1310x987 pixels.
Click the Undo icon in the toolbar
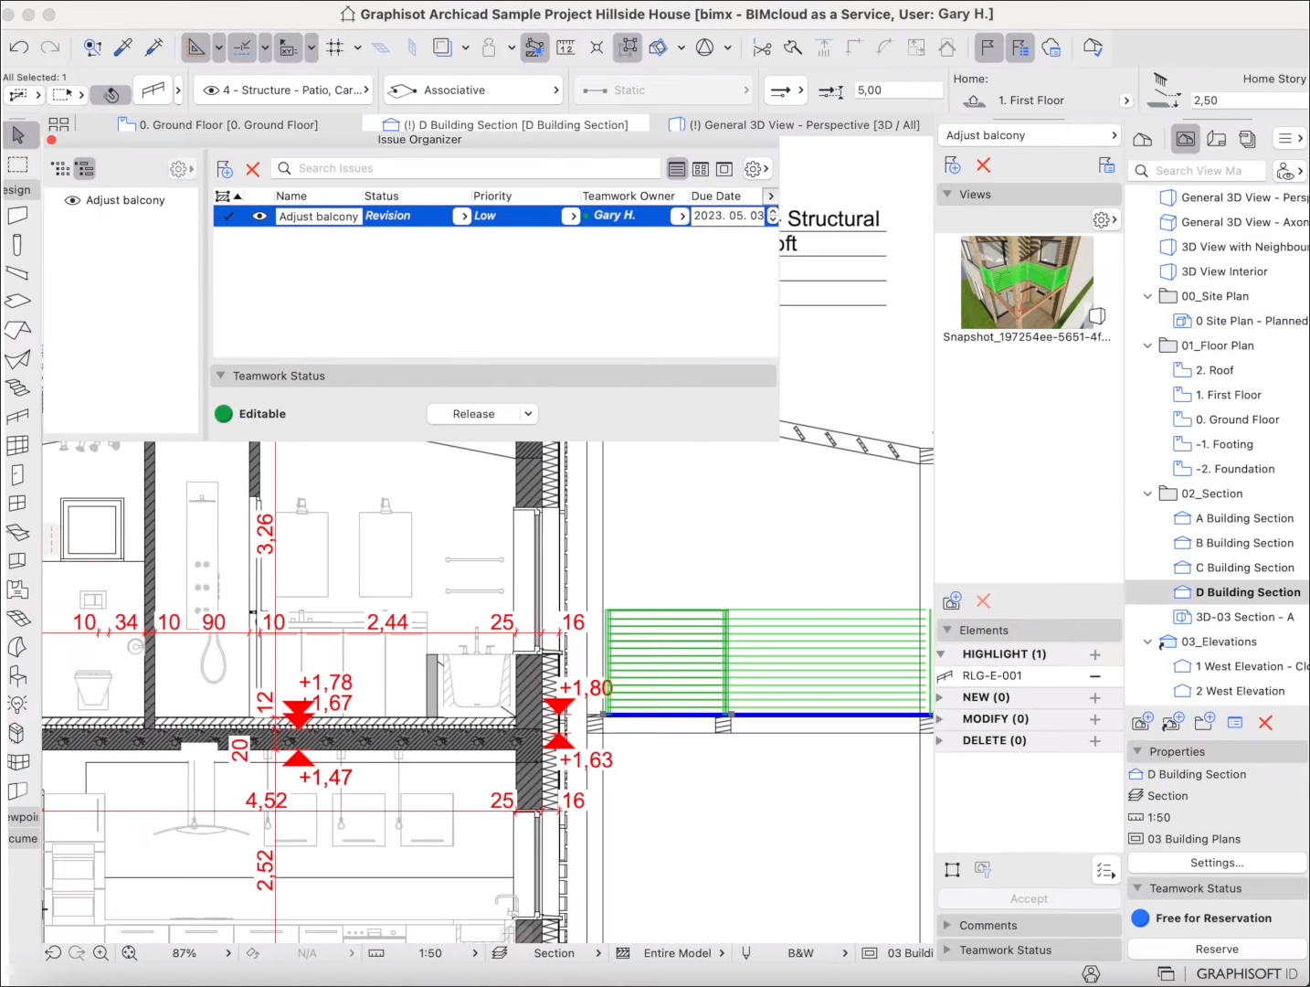tap(19, 47)
